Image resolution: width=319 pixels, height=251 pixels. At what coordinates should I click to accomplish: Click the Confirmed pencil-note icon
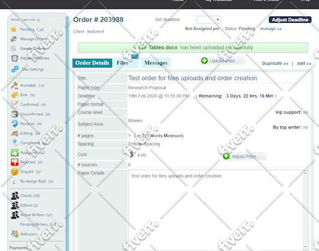[x=14, y=104]
